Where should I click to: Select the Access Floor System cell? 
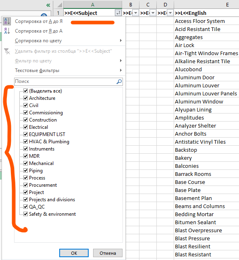[207, 21]
